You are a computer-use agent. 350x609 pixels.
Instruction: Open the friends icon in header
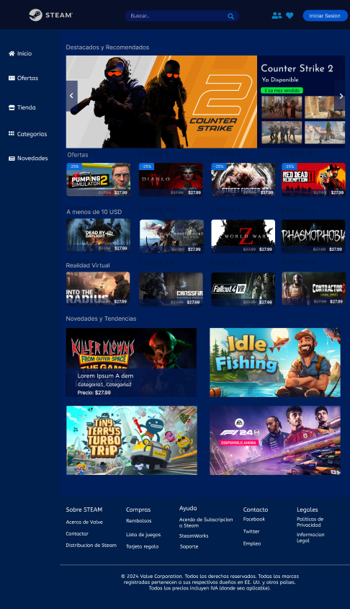[x=277, y=16]
